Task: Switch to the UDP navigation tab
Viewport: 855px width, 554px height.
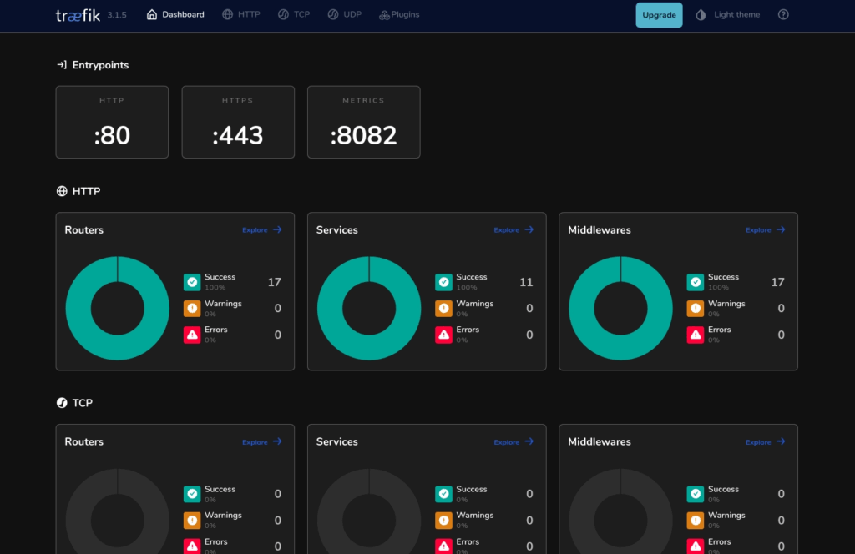Action: 344,14
